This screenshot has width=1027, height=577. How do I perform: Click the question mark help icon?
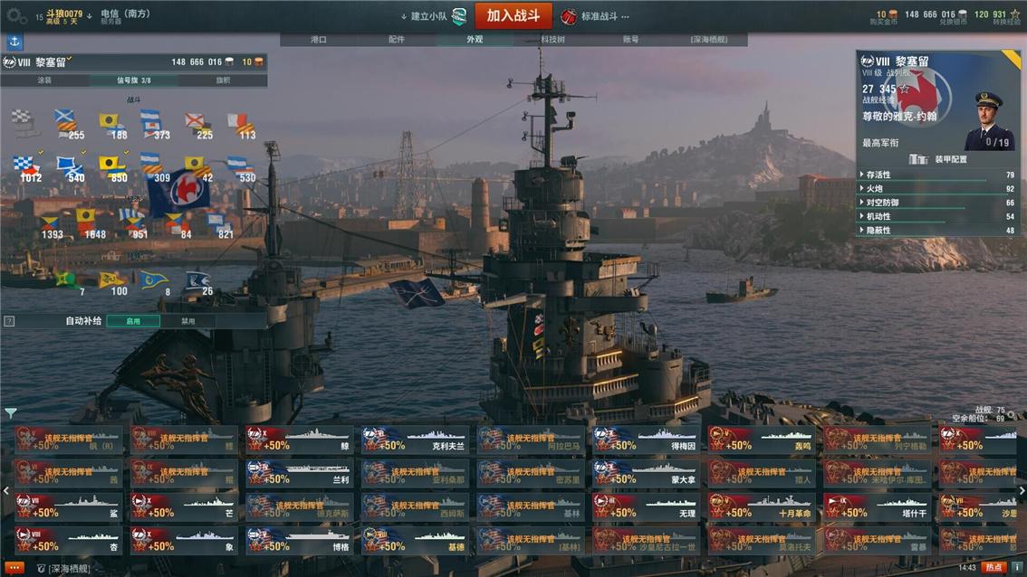[x=9, y=321]
